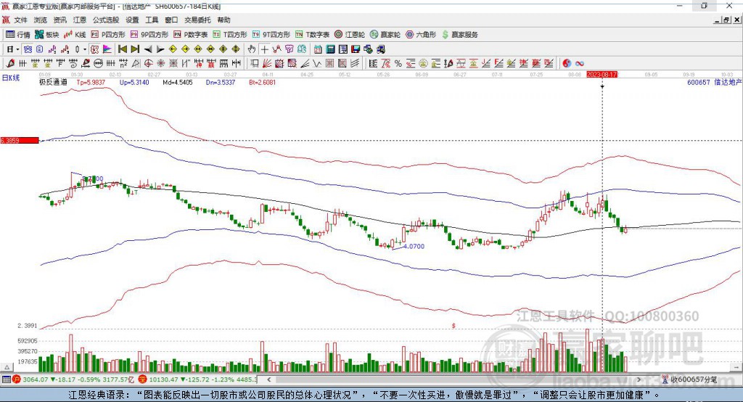743x402 pixels.
Task: Click the red 5.3859 price marker
Action: pos(20,140)
